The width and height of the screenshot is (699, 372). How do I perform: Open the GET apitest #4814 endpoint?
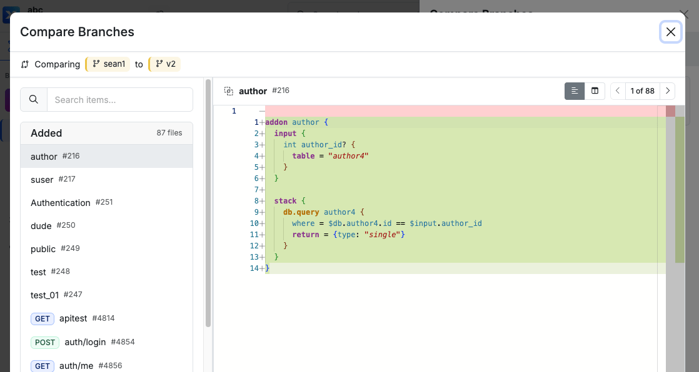pyautogui.click(x=106, y=318)
